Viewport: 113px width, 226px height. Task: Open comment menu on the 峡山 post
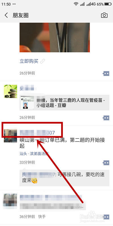(x=106, y=163)
